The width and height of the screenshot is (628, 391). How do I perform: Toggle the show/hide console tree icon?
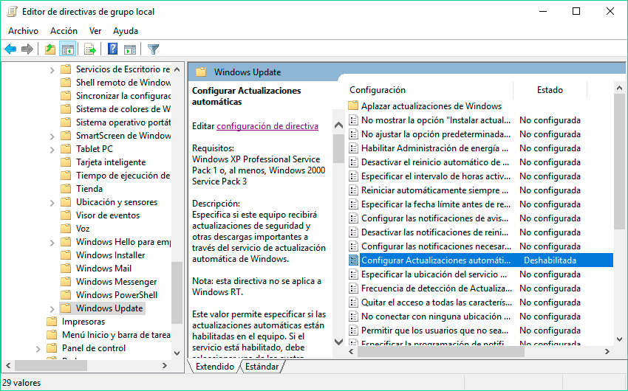tap(68, 49)
